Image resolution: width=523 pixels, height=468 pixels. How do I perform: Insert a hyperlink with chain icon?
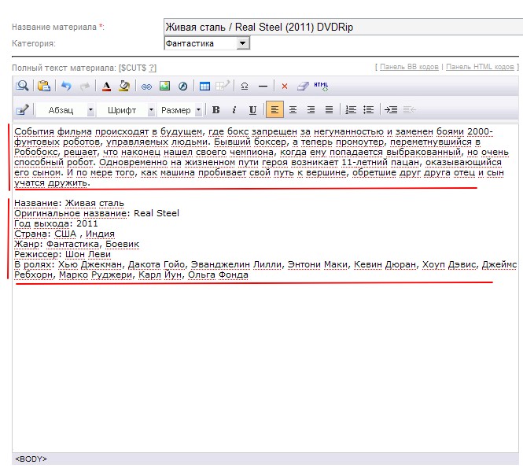[146, 87]
